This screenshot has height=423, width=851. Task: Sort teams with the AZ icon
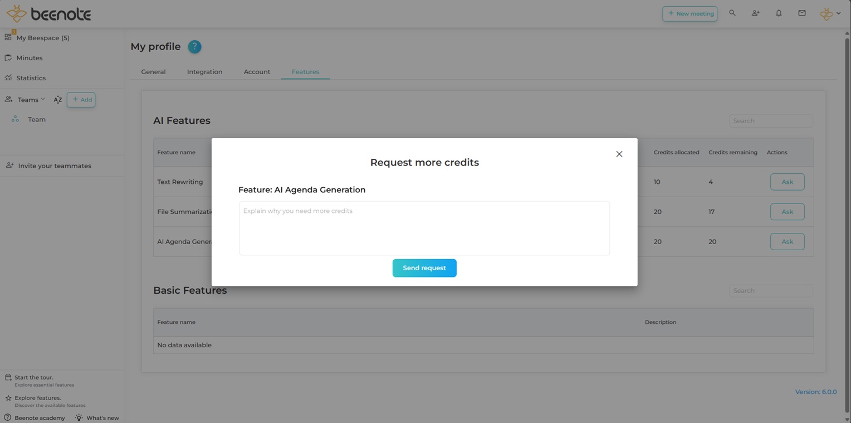click(57, 100)
